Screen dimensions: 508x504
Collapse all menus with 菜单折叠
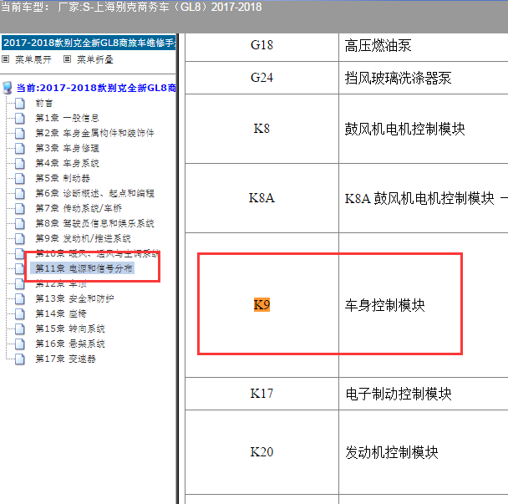pyautogui.click(x=95, y=59)
